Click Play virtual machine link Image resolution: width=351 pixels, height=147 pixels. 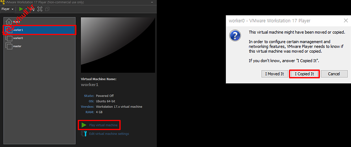point(103,125)
